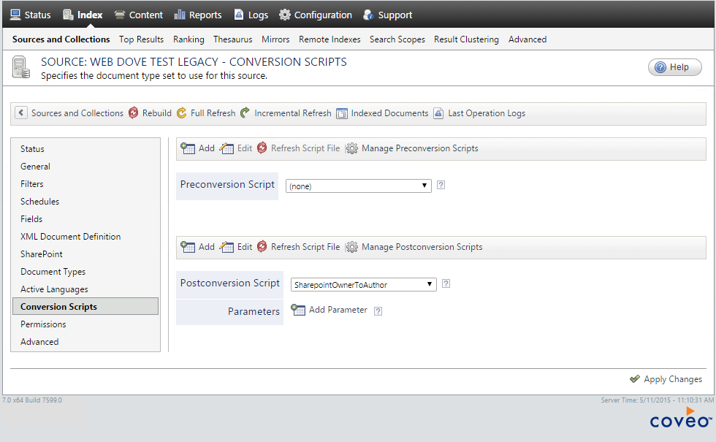Open the Permissions section
This screenshot has height=442, width=716.
pos(43,324)
